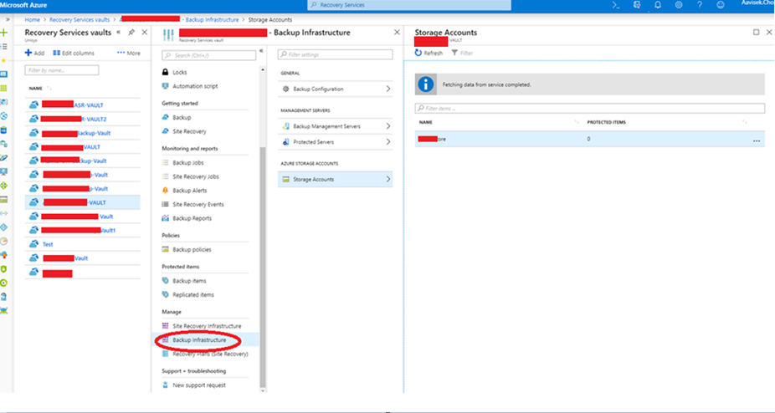
Task: Open Protected Servers
Action: coord(335,142)
